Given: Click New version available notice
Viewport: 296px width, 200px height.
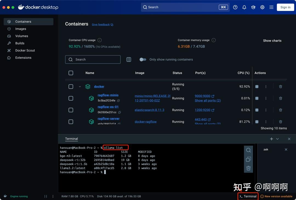Looking at the screenshot, I should [x=276, y=196].
